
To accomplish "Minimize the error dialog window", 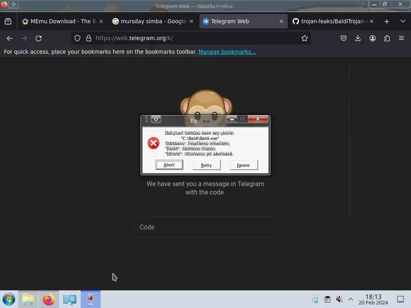I will 232,119.
